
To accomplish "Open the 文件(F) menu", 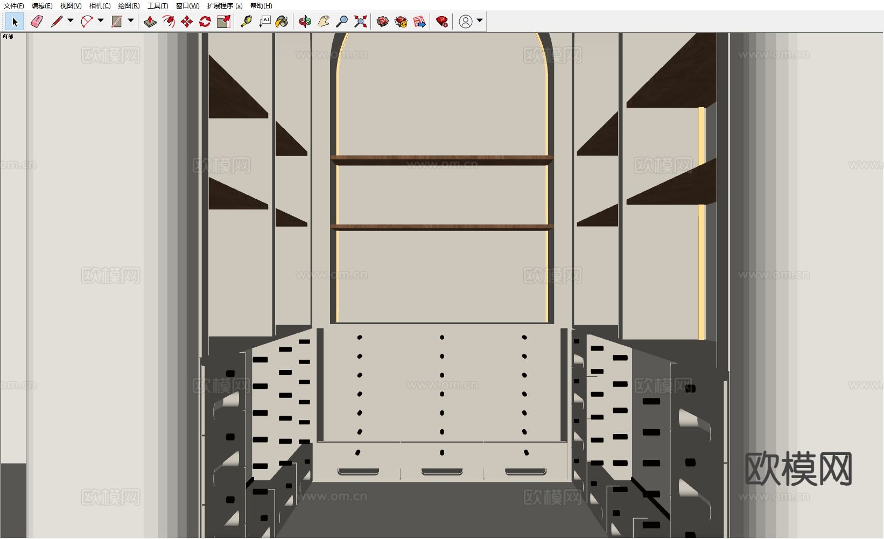I will [14, 6].
